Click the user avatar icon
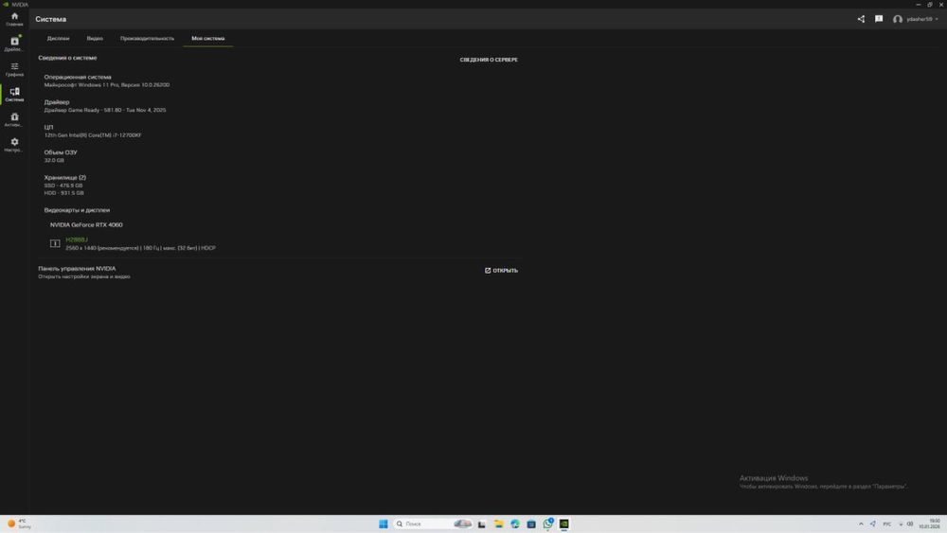Viewport: 947px width, 533px height. point(898,19)
